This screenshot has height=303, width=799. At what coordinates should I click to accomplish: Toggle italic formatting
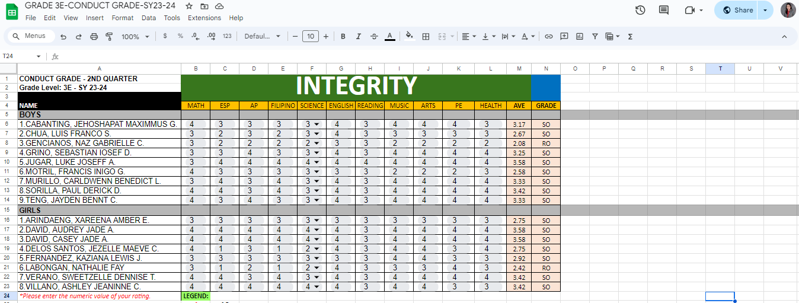(x=359, y=37)
